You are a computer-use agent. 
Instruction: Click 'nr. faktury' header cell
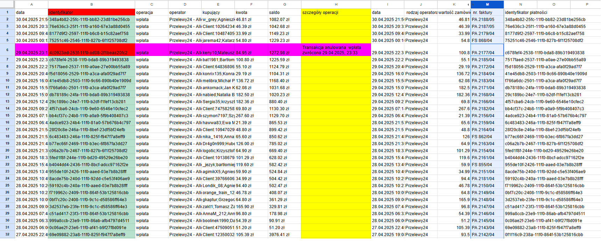(487, 12)
